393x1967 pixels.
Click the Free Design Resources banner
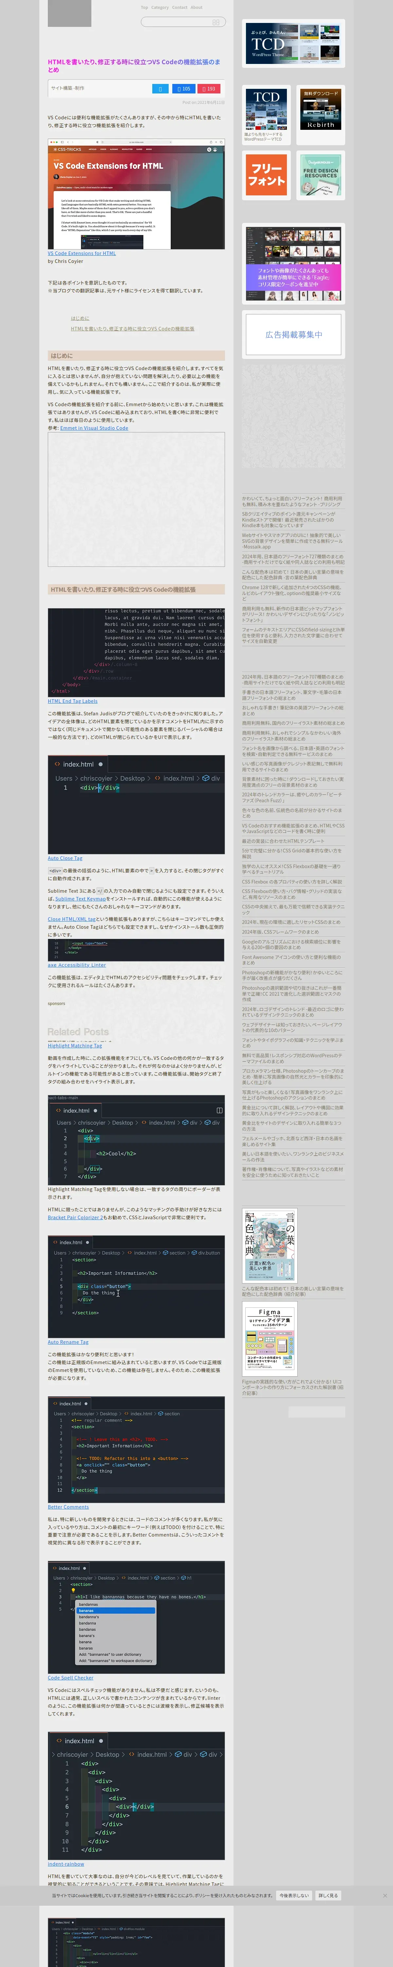321,175
